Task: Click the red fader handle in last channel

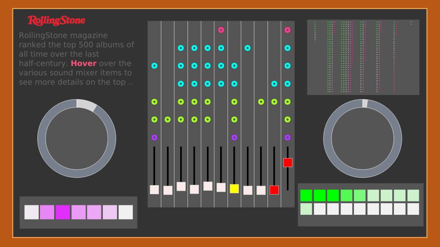Action: click(x=288, y=162)
